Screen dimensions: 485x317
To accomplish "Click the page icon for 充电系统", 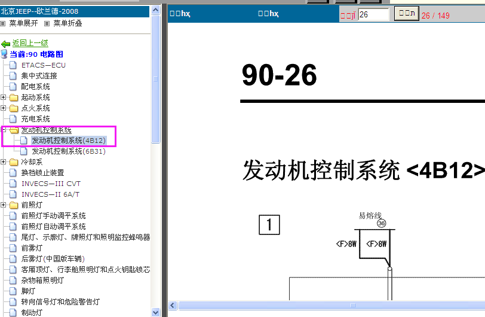I will point(13,119).
